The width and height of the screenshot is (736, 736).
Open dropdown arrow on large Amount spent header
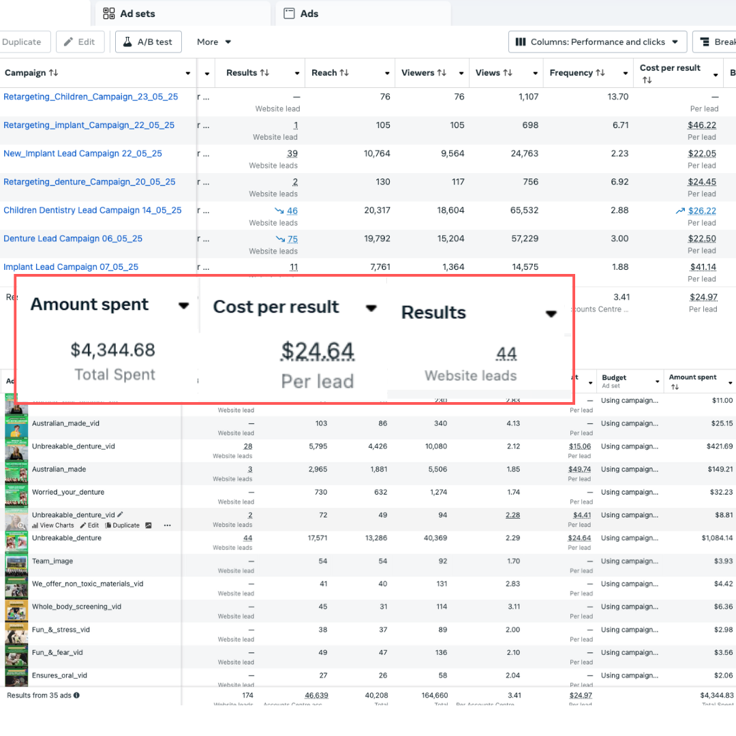pyautogui.click(x=183, y=306)
